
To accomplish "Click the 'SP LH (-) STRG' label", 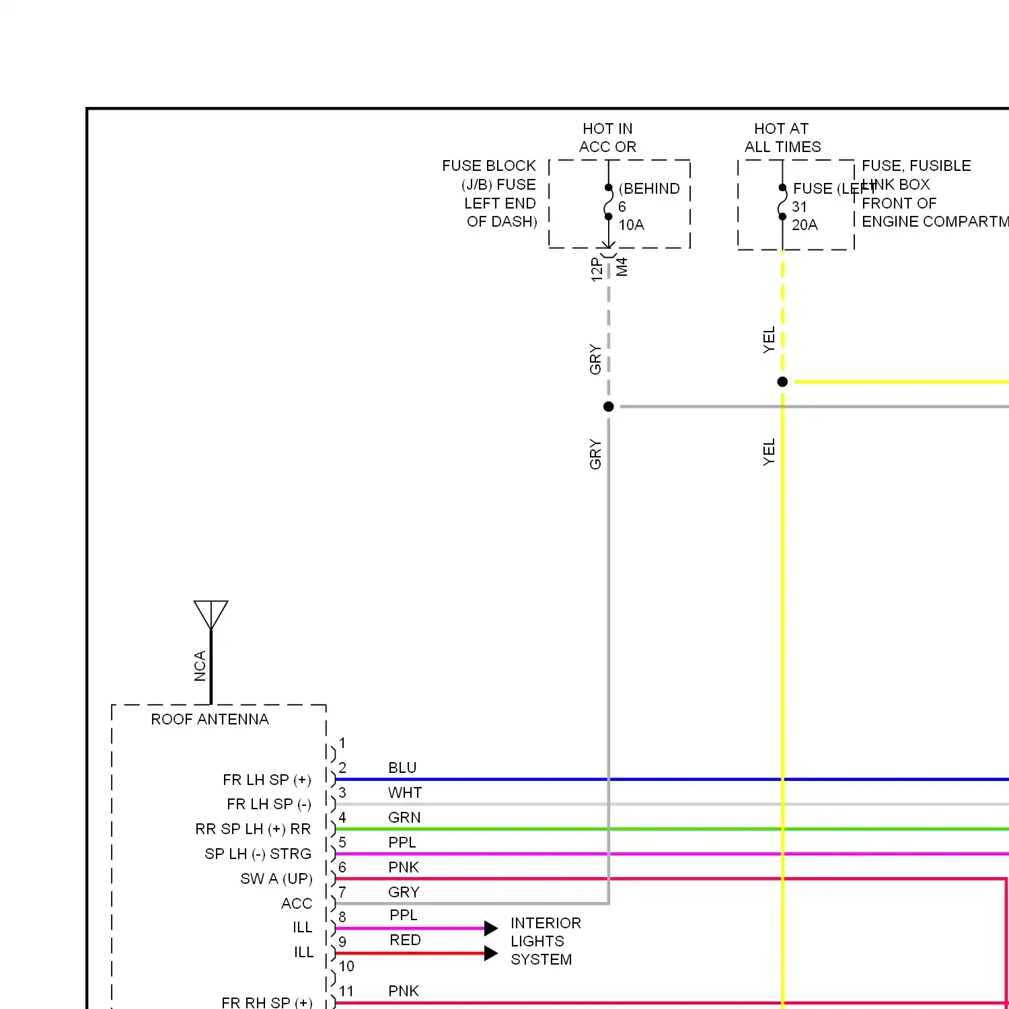I will pos(258,854).
